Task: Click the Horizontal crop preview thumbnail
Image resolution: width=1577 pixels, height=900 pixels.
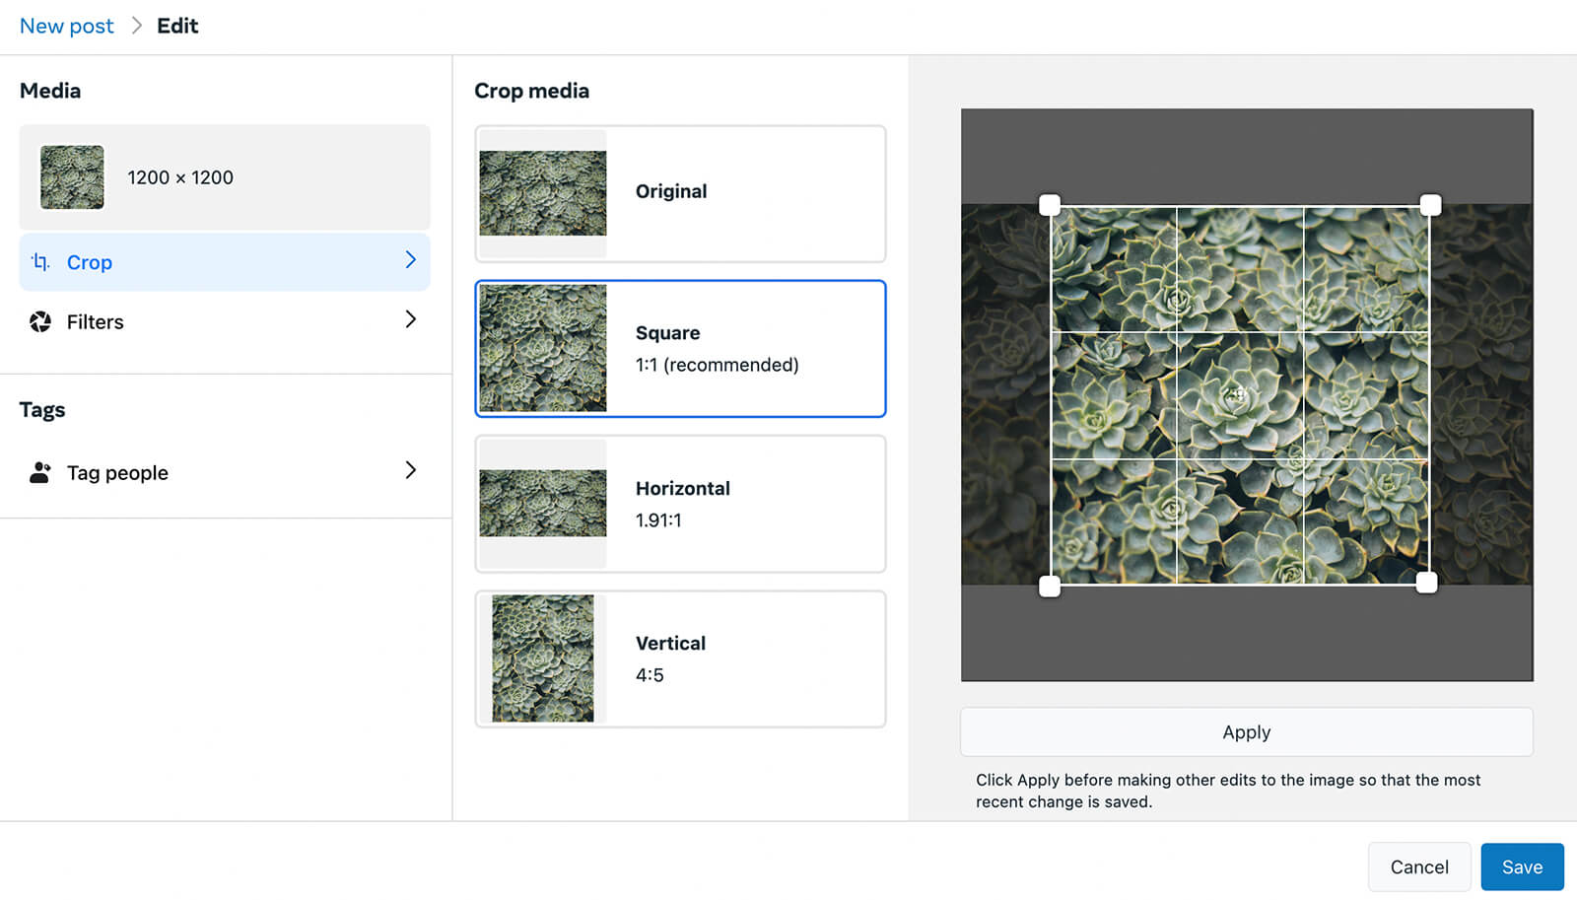Action: pos(543,503)
